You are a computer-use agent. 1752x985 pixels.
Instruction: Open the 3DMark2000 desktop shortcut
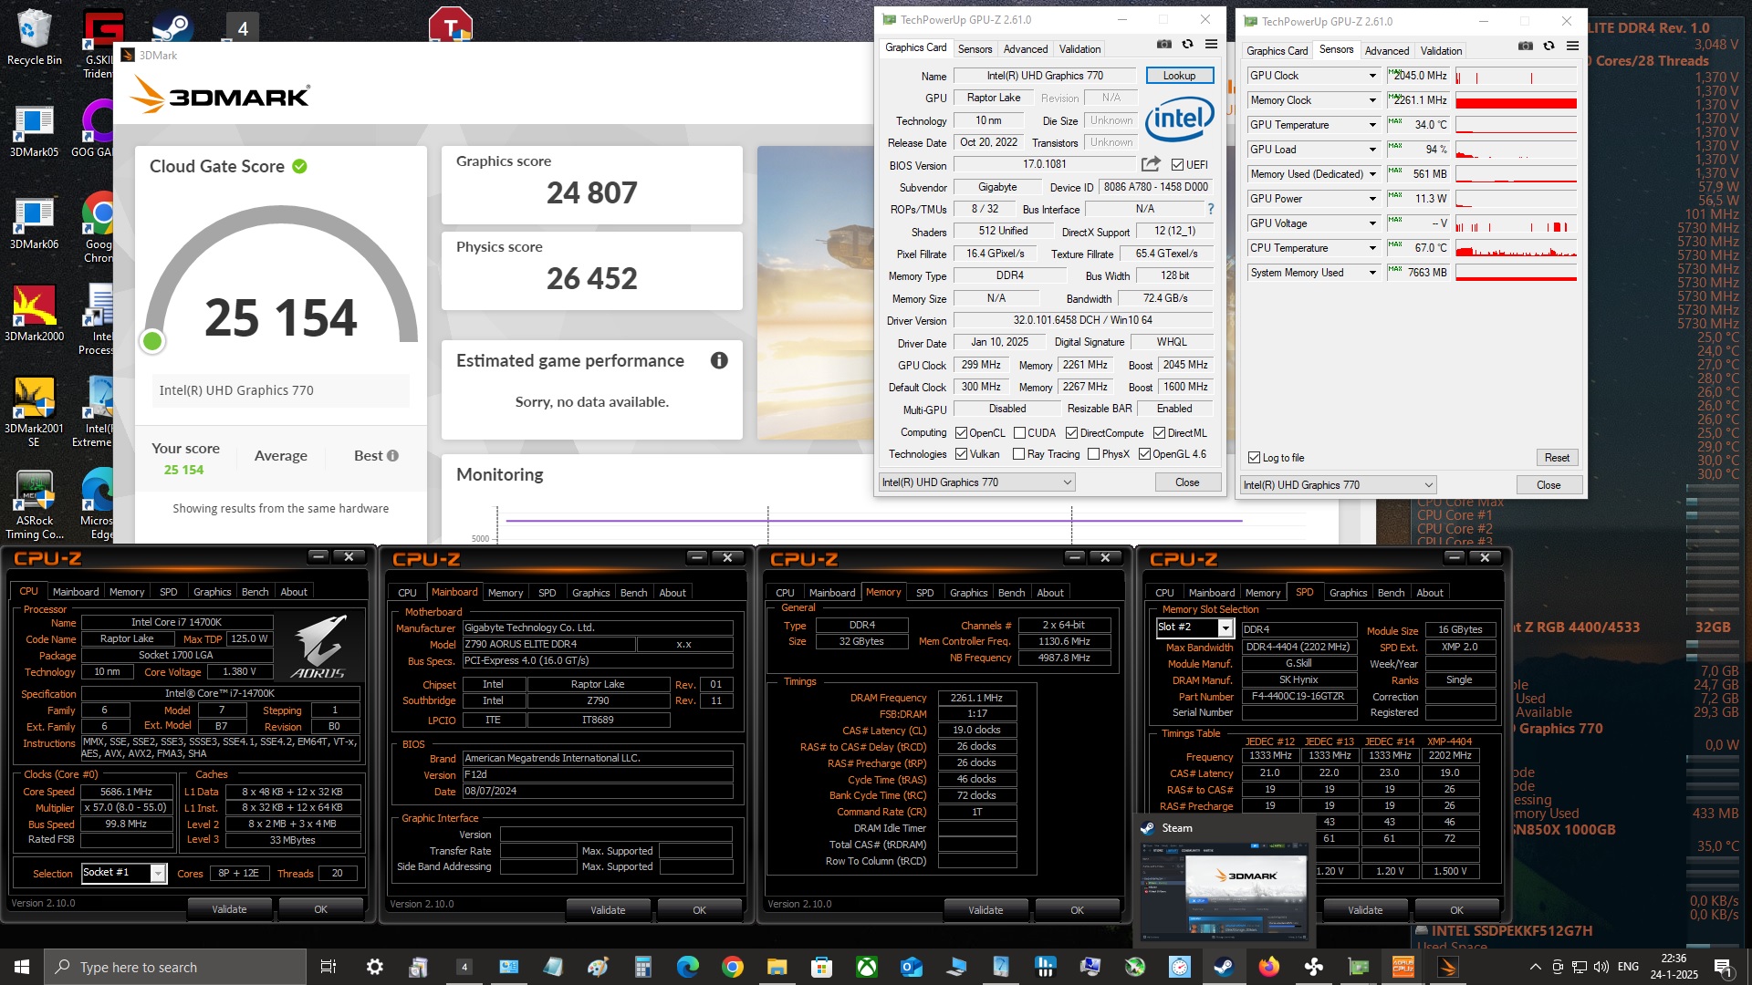35,315
